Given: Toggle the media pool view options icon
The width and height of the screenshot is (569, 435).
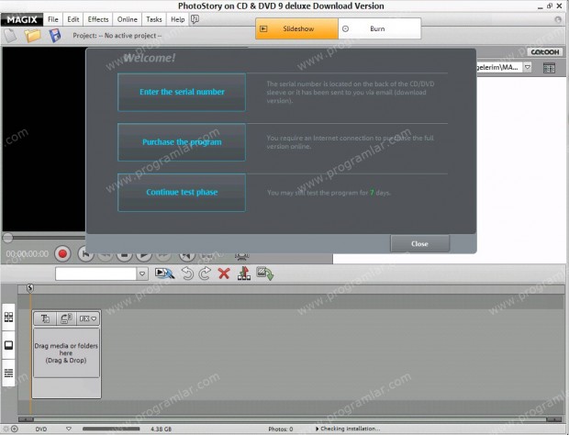Looking at the screenshot, I should pos(549,68).
